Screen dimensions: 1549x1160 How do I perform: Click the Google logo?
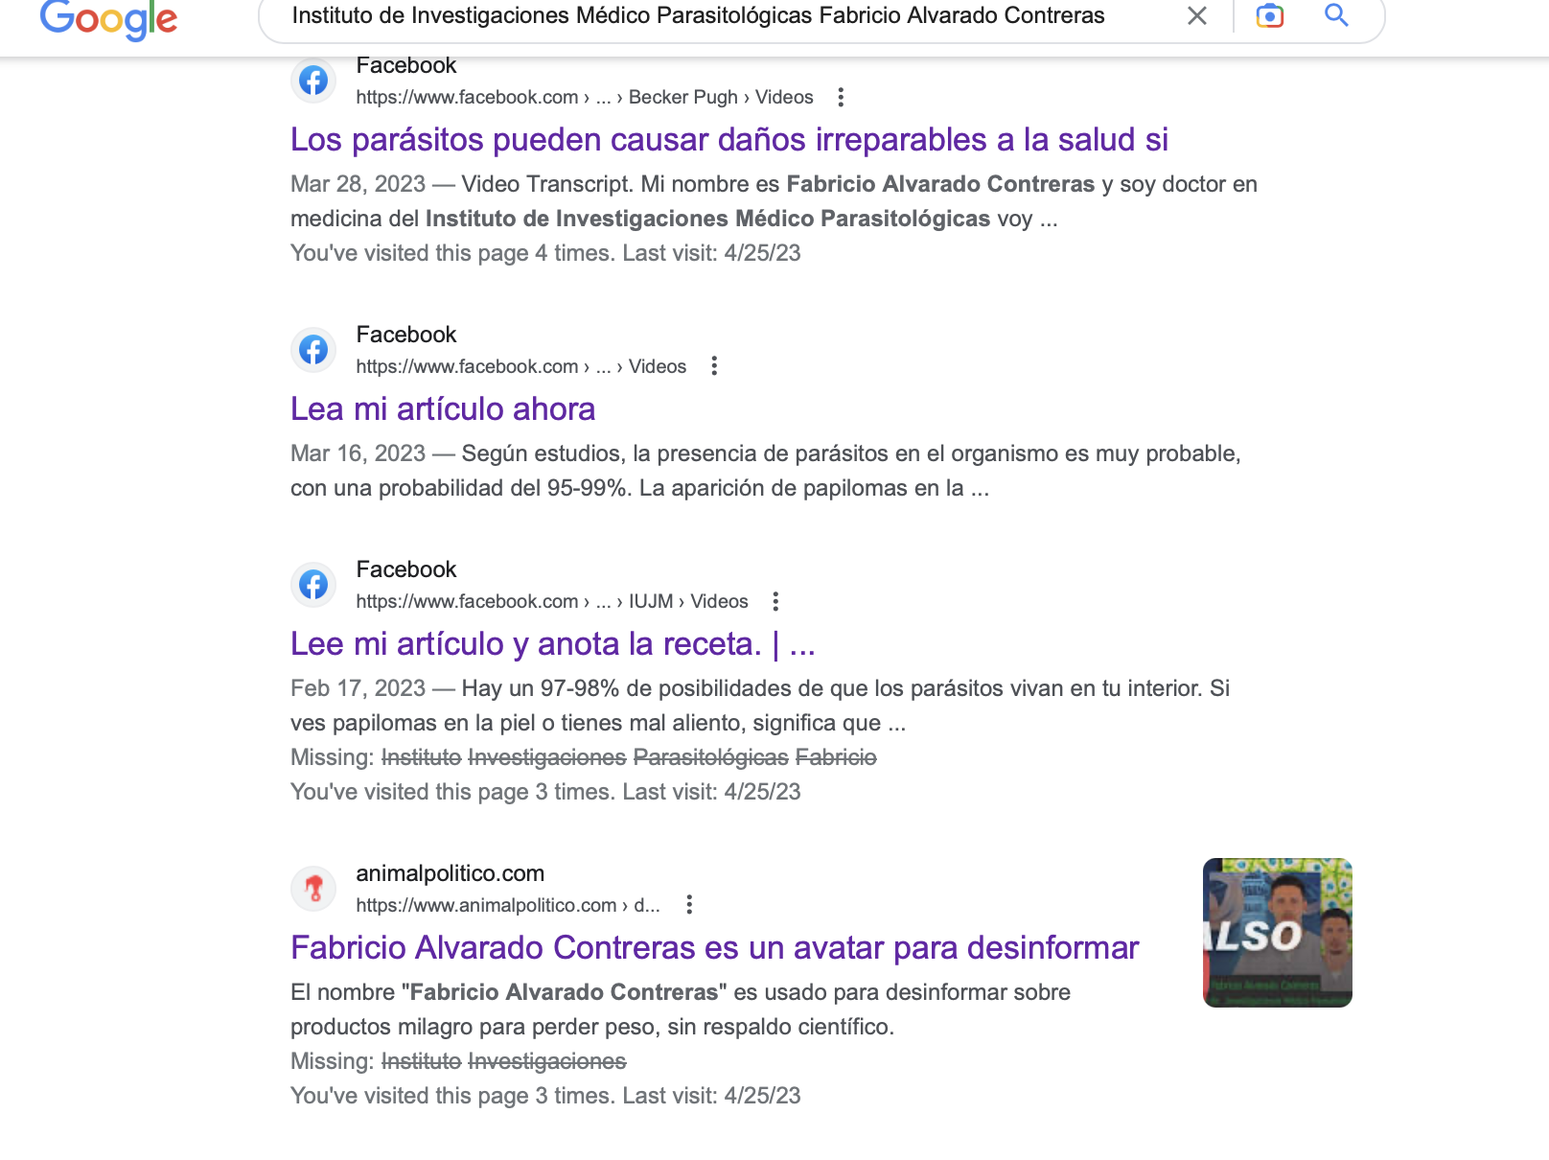(108, 18)
